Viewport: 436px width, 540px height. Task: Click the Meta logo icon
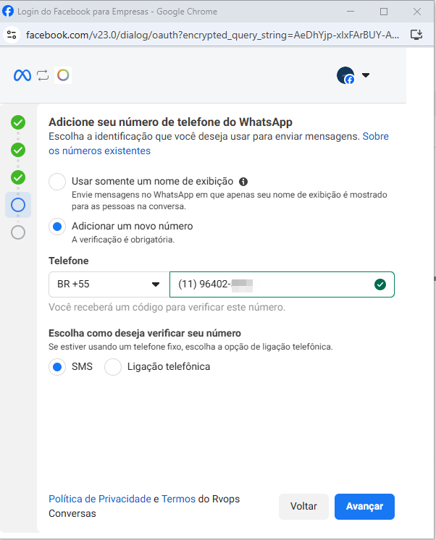coord(22,75)
